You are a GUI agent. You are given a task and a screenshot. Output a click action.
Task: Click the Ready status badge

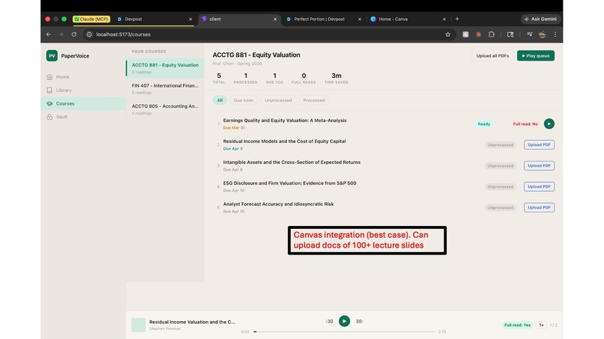484,124
